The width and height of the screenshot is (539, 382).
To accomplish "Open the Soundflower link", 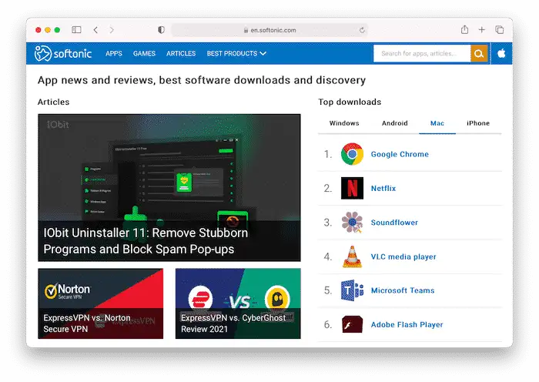I will point(394,222).
